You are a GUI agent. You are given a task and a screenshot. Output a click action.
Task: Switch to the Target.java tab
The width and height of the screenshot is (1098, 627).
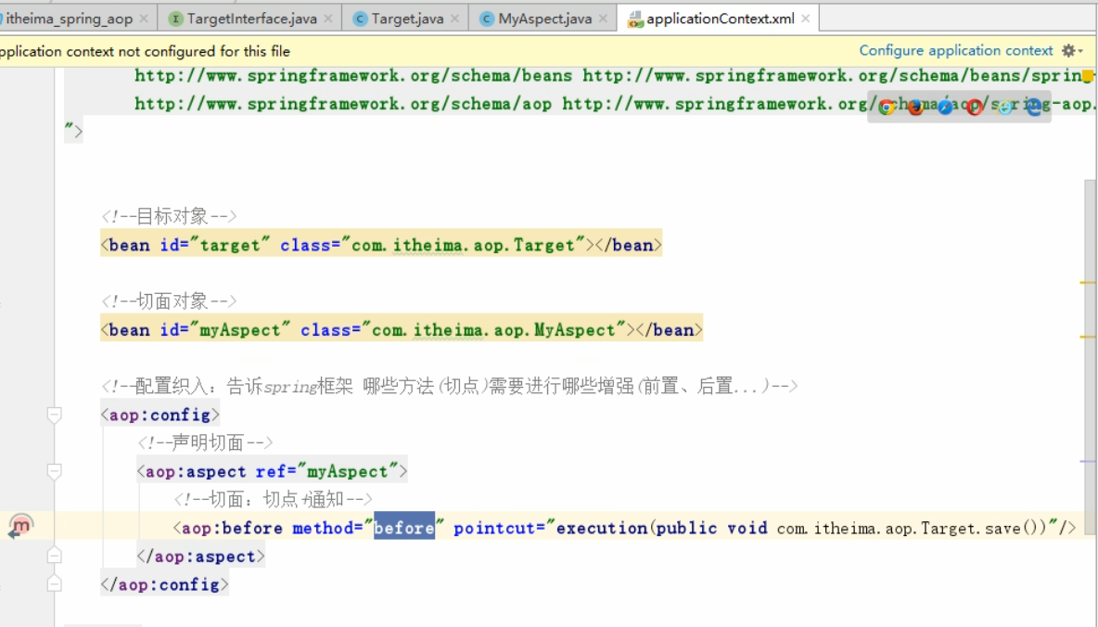tap(407, 19)
